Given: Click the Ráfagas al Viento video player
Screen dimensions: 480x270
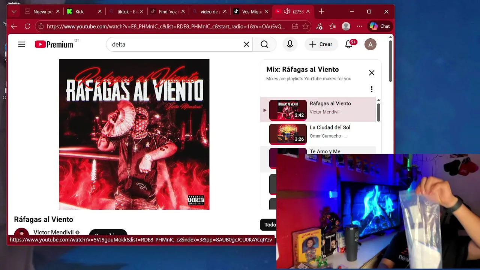Looking at the screenshot, I should pyautogui.click(x=134, y=134).
